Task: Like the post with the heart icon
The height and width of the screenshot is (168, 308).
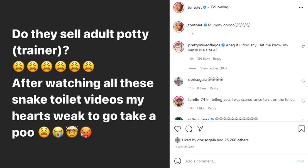Action: pos(177,129)
